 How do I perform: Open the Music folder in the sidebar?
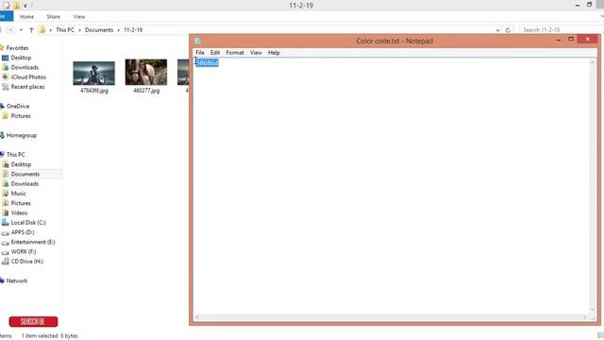coord(19,193)
